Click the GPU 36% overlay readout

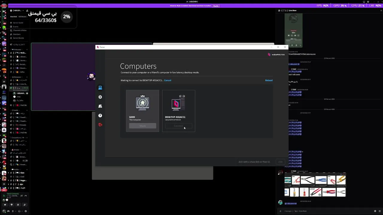point(340,6)
